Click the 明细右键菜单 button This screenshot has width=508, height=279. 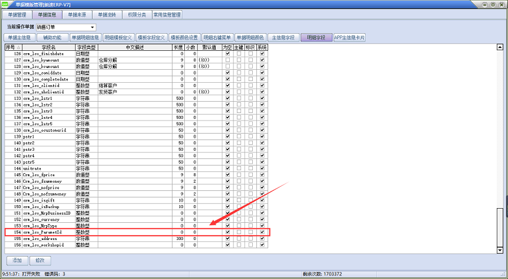point(217,37)
